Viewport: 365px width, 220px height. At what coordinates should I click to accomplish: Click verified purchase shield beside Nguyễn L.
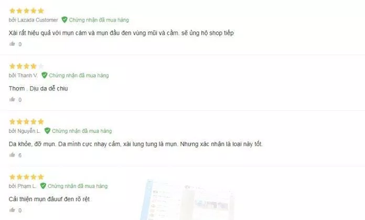47,131
